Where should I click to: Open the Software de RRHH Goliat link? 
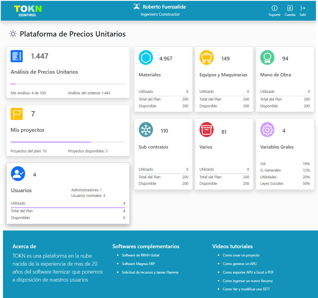tap(141, 255)
